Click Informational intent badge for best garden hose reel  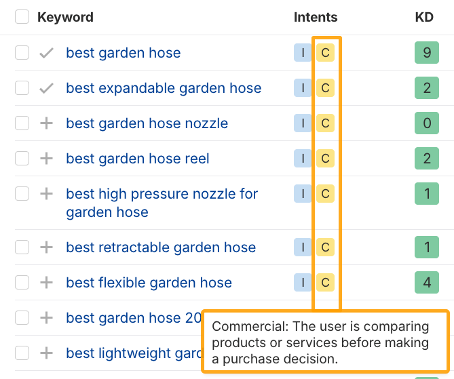coord(302,159)
